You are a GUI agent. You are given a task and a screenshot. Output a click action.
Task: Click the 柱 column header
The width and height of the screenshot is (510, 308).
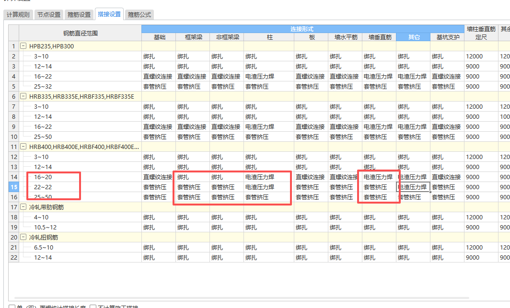269,37
